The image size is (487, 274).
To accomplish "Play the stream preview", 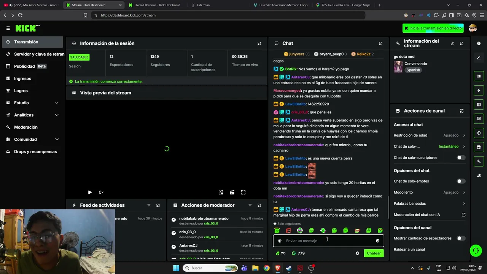I will pos(90,193).
